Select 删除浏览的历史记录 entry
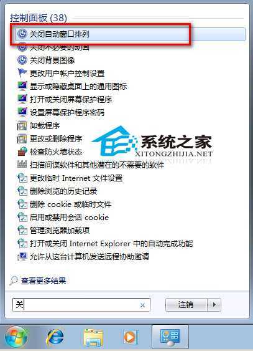 click(63, 191)
